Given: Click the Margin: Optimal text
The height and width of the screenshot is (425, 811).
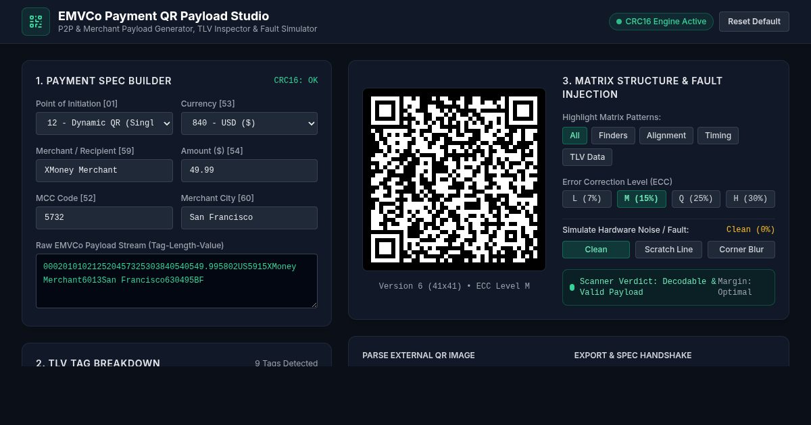Looking at the screenshot, I should [735, 287].
